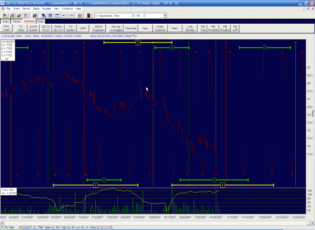
Task: Click the blank document page toolbar icon
Action: pyautogui.click(x=26, y=16)
